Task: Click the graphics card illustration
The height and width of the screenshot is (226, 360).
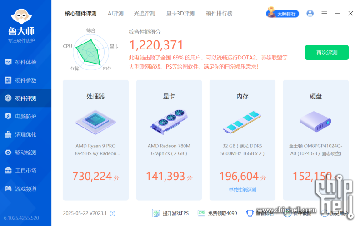Action: 169,122
